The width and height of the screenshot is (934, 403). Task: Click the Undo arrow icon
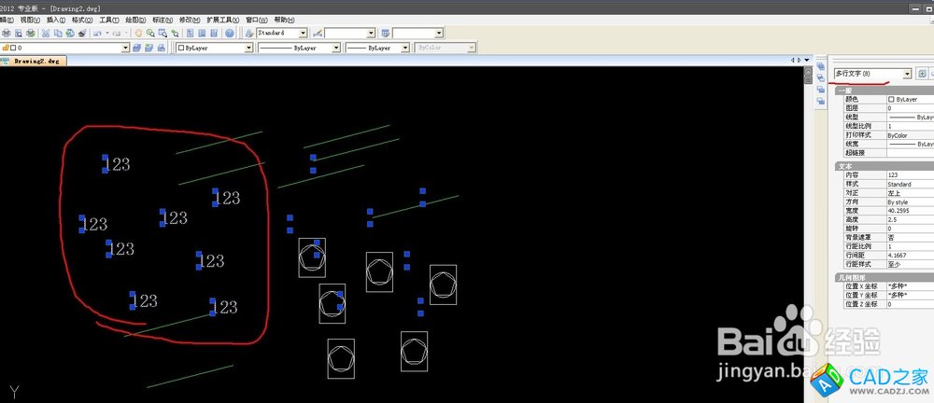[x=97, y=34]
